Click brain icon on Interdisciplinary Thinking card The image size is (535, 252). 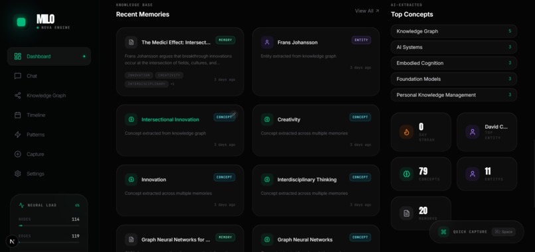click(267, 179)
